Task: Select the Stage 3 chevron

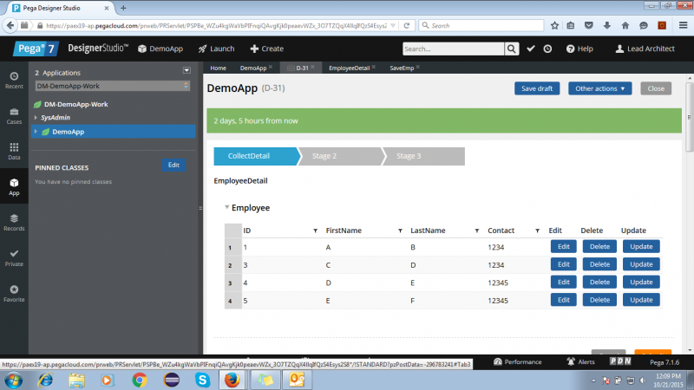Action: 424,156
